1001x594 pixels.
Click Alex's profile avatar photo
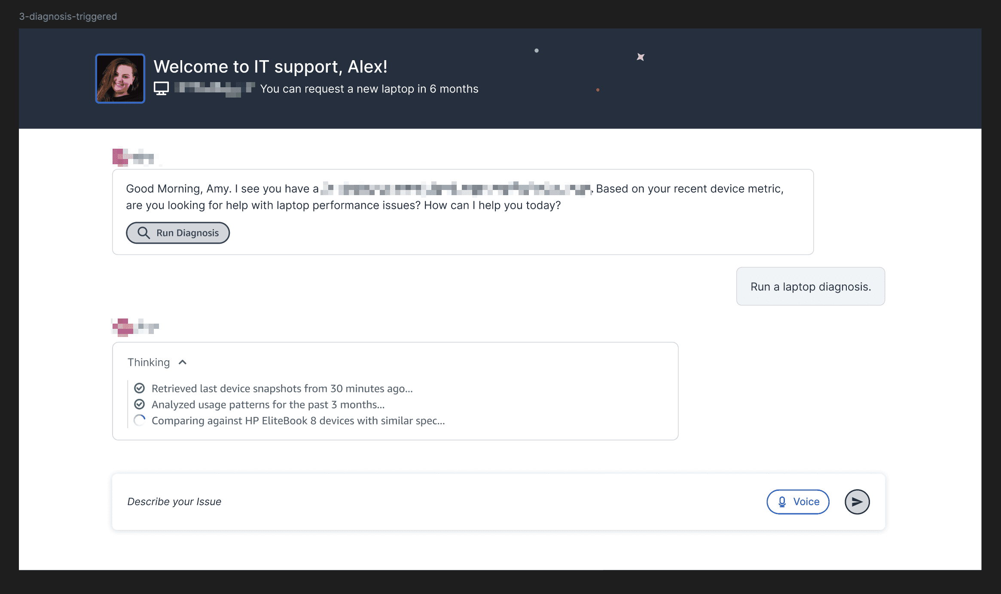(x=120, y=79)
